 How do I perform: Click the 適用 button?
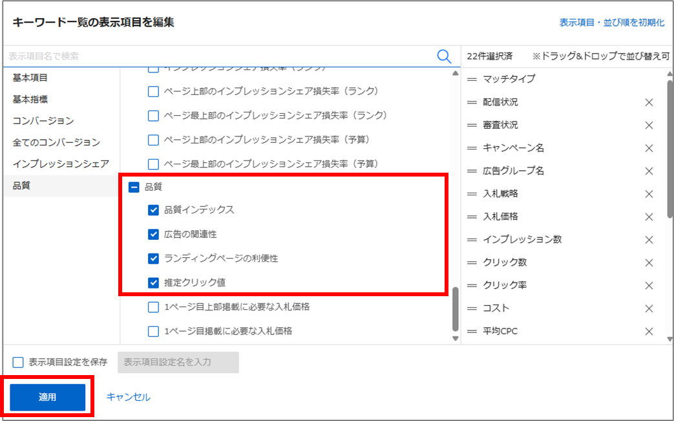[x=48, y=397]
